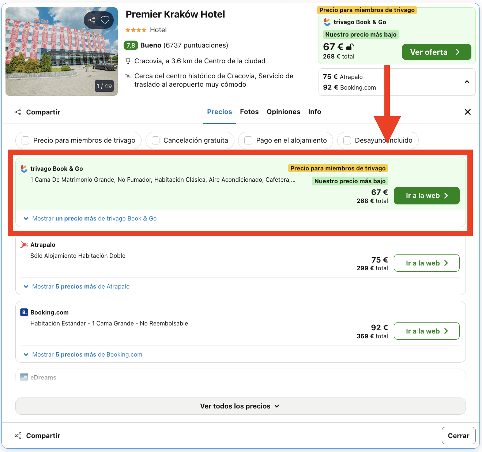Click the share icon on the hotel photo
The height and width of the screenshot is (452, 482).
pos(92,20)
